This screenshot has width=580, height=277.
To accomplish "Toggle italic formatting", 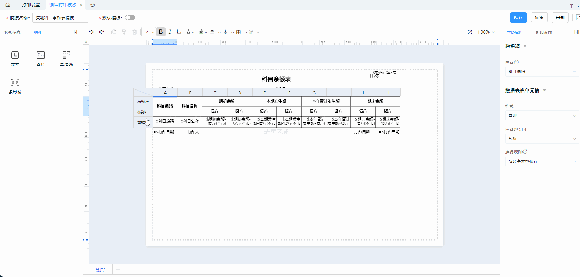I will [170, 32].
